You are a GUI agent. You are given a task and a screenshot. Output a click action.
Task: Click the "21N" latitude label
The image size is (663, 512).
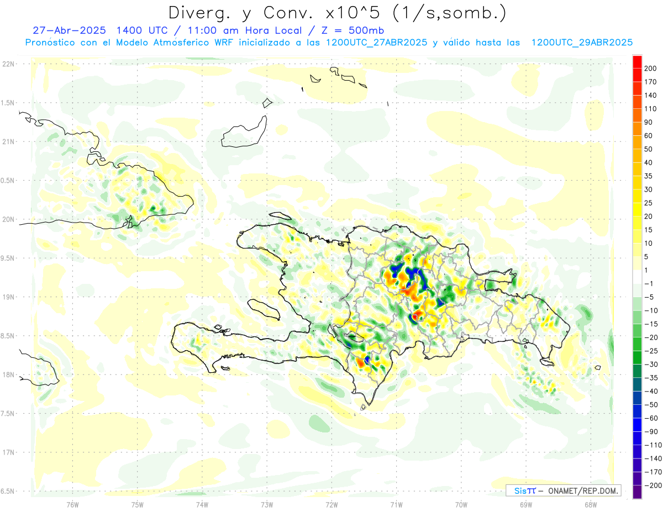8,141
